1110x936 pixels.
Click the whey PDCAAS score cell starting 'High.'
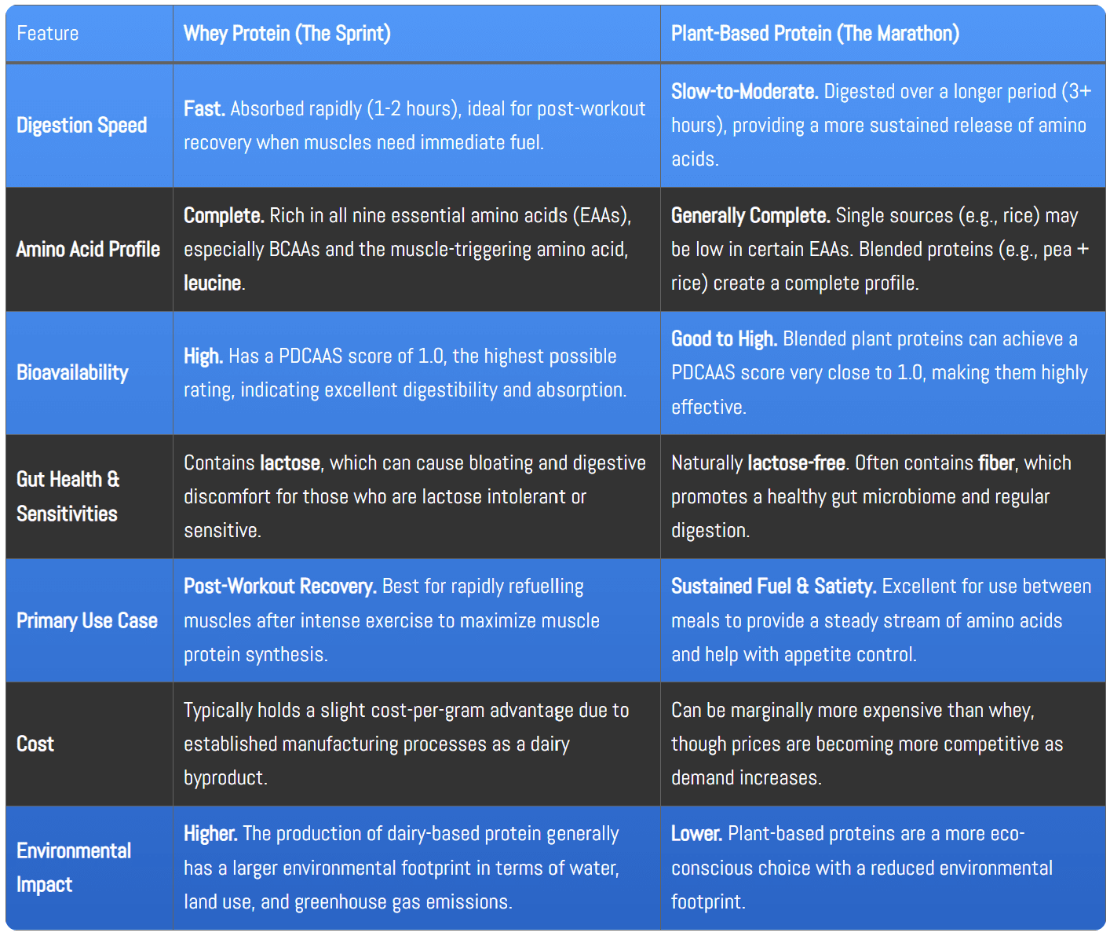click(x=405, y=373)
